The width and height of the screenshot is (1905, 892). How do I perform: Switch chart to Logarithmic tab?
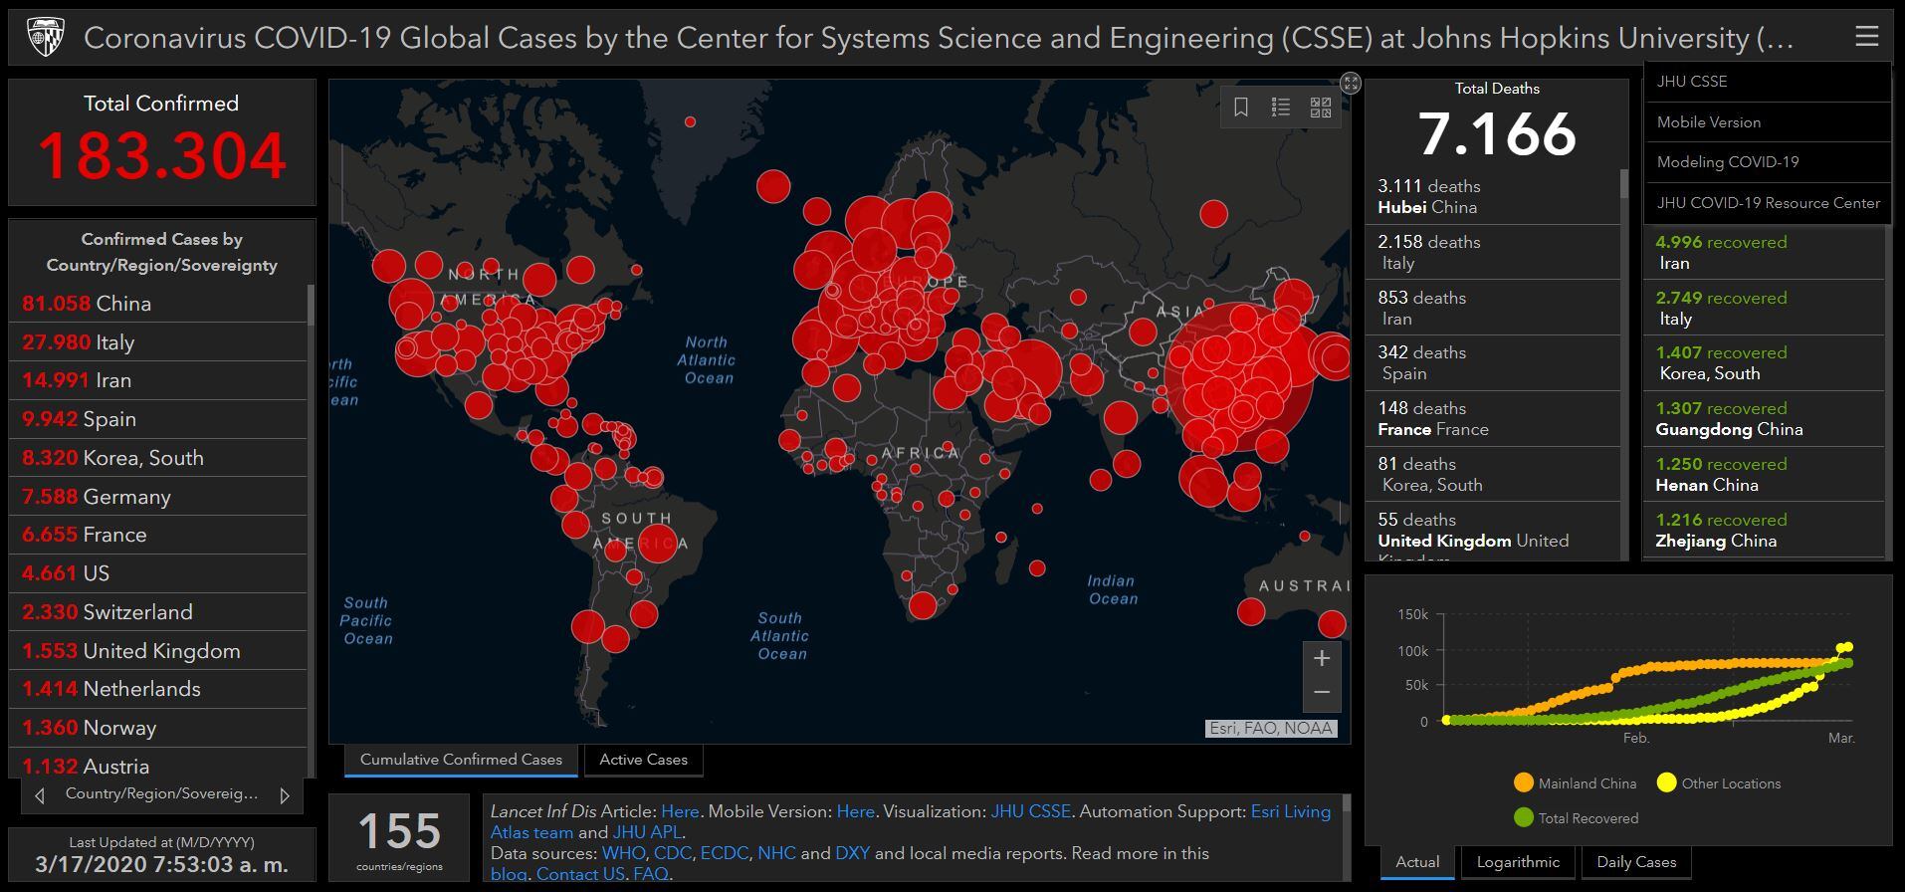tap(1518, 862)
